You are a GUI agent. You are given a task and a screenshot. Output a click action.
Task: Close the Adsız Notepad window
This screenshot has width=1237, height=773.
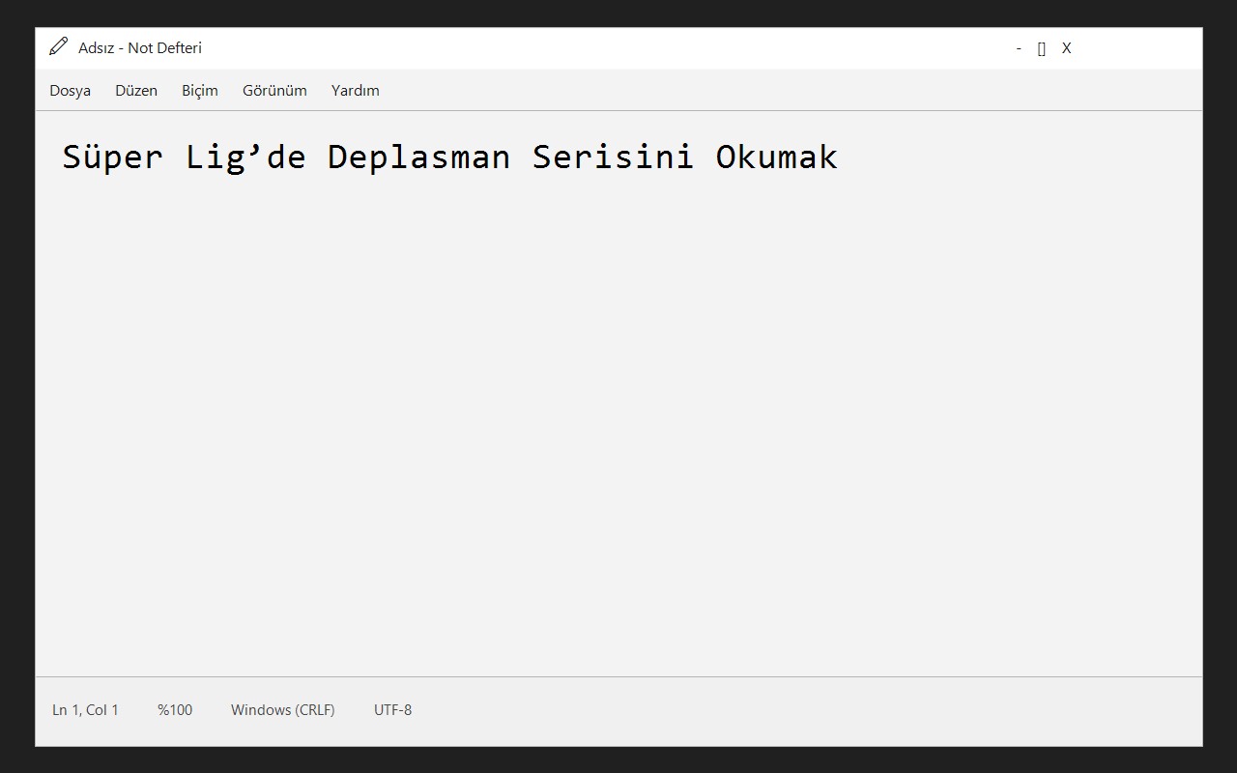[x=1066, y=48]
